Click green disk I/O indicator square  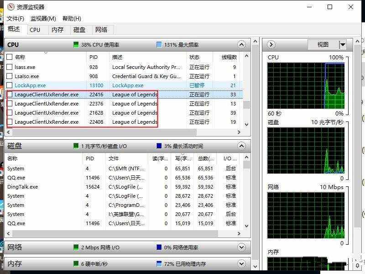76,146
